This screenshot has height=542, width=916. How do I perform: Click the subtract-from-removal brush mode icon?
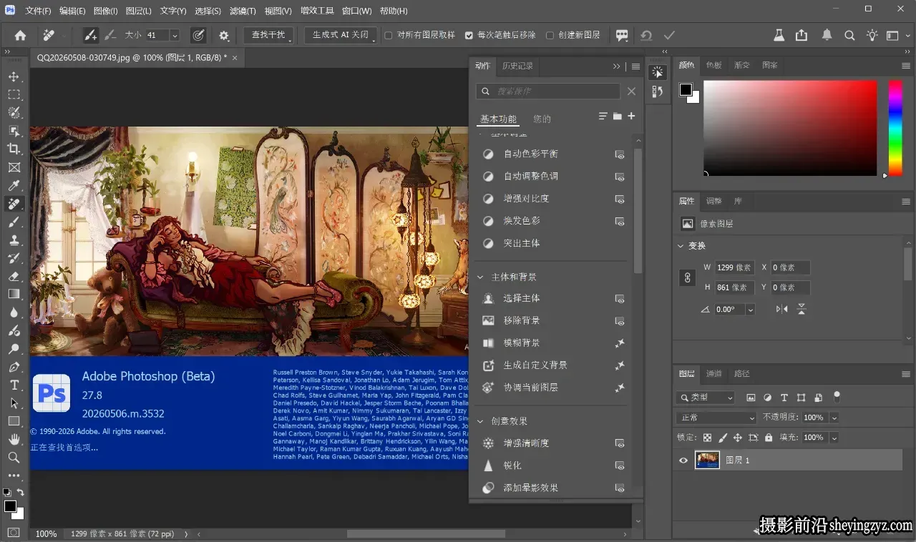pos(109,35)
